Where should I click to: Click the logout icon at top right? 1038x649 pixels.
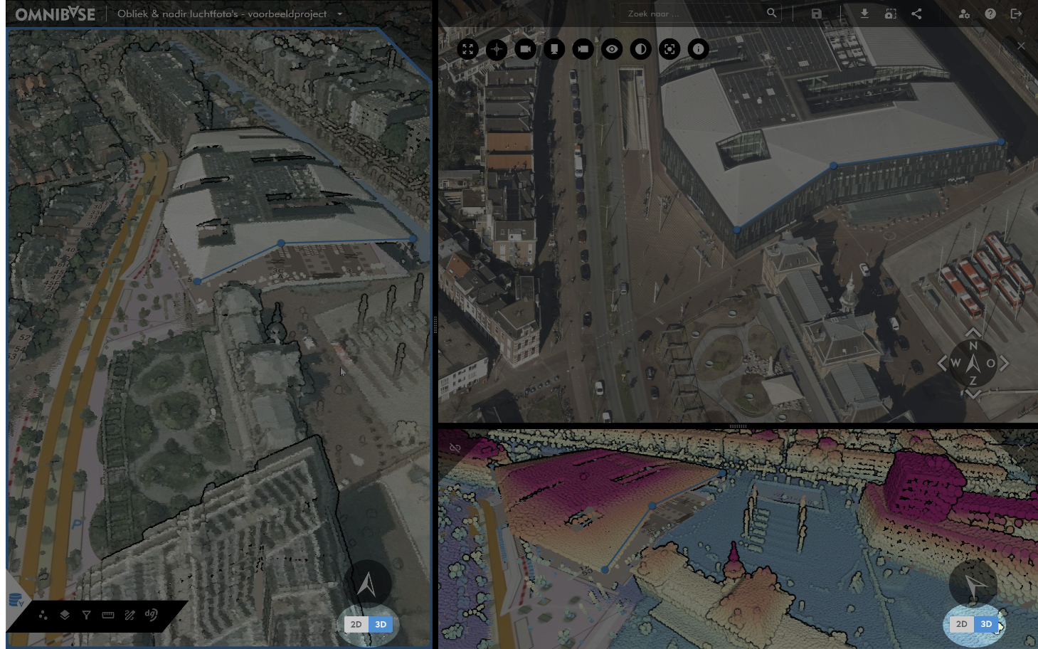[1016, 14]
